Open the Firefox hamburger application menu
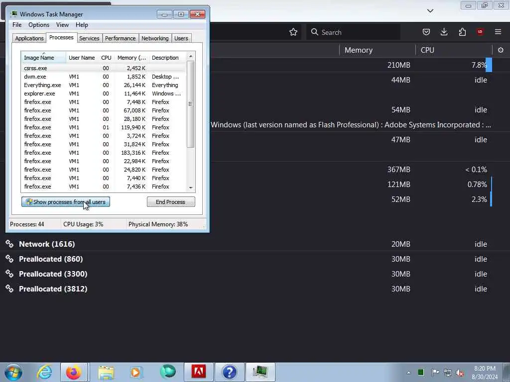Viewport: 510px width, 382px height. 498,32
